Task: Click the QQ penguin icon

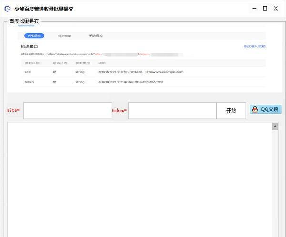Action: (255, 109)
